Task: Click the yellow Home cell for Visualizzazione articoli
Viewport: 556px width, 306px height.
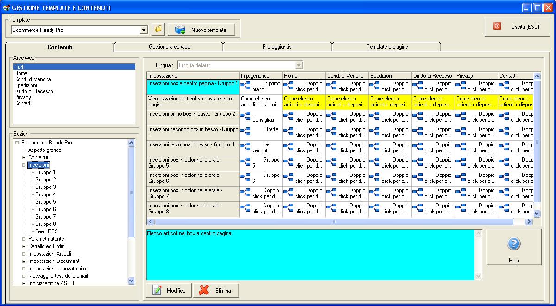Action: coord(303,102)
